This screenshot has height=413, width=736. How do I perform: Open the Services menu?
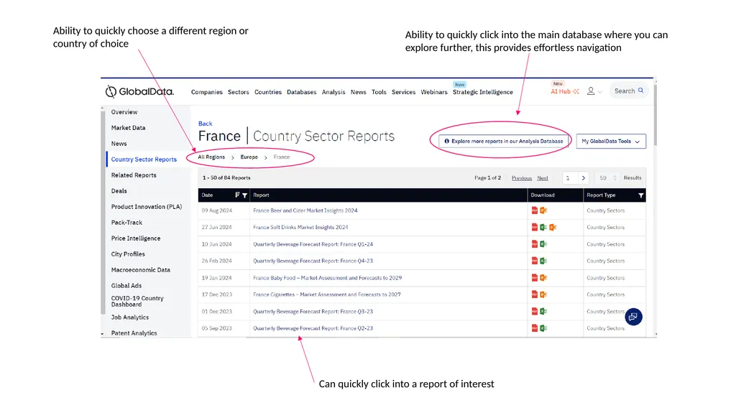click(404, 92)
